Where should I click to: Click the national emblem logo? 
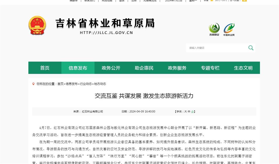click(37, 25)
